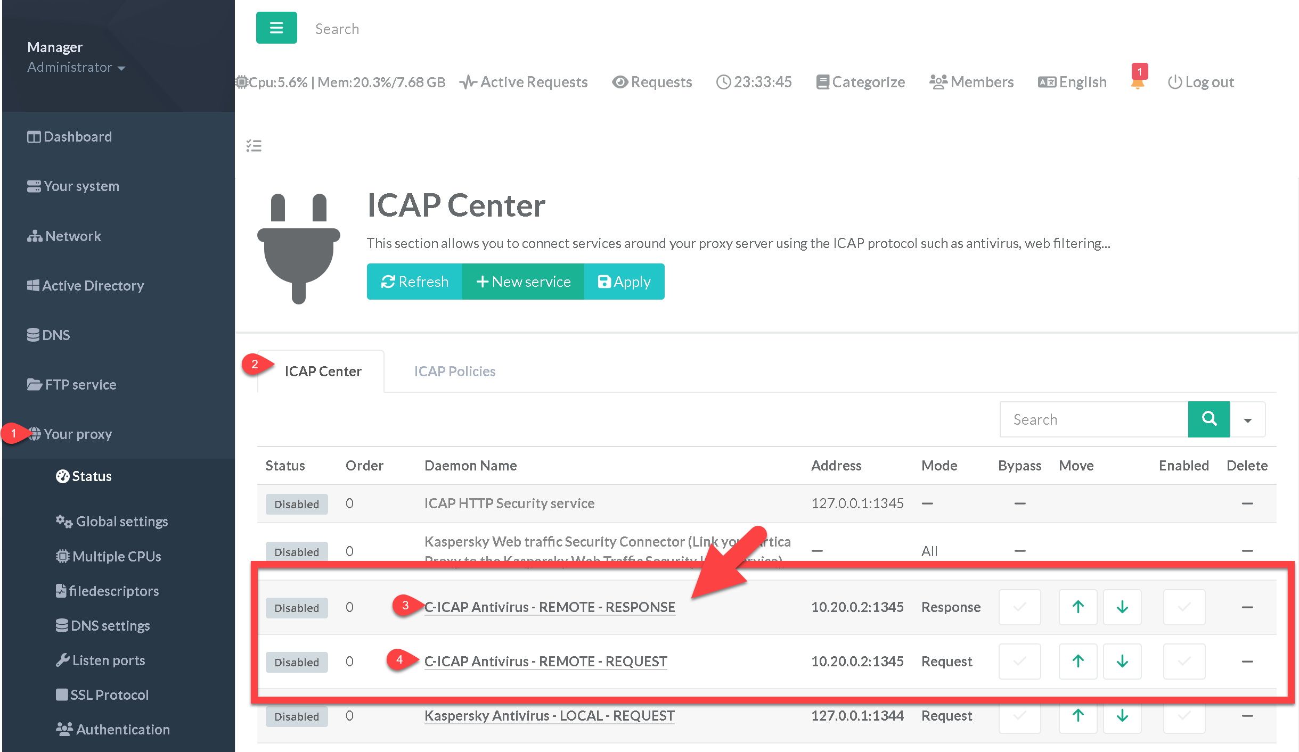Focus the table Search input field
This screenshot has height=752, width=1299.
click(x=1093, y=419)
